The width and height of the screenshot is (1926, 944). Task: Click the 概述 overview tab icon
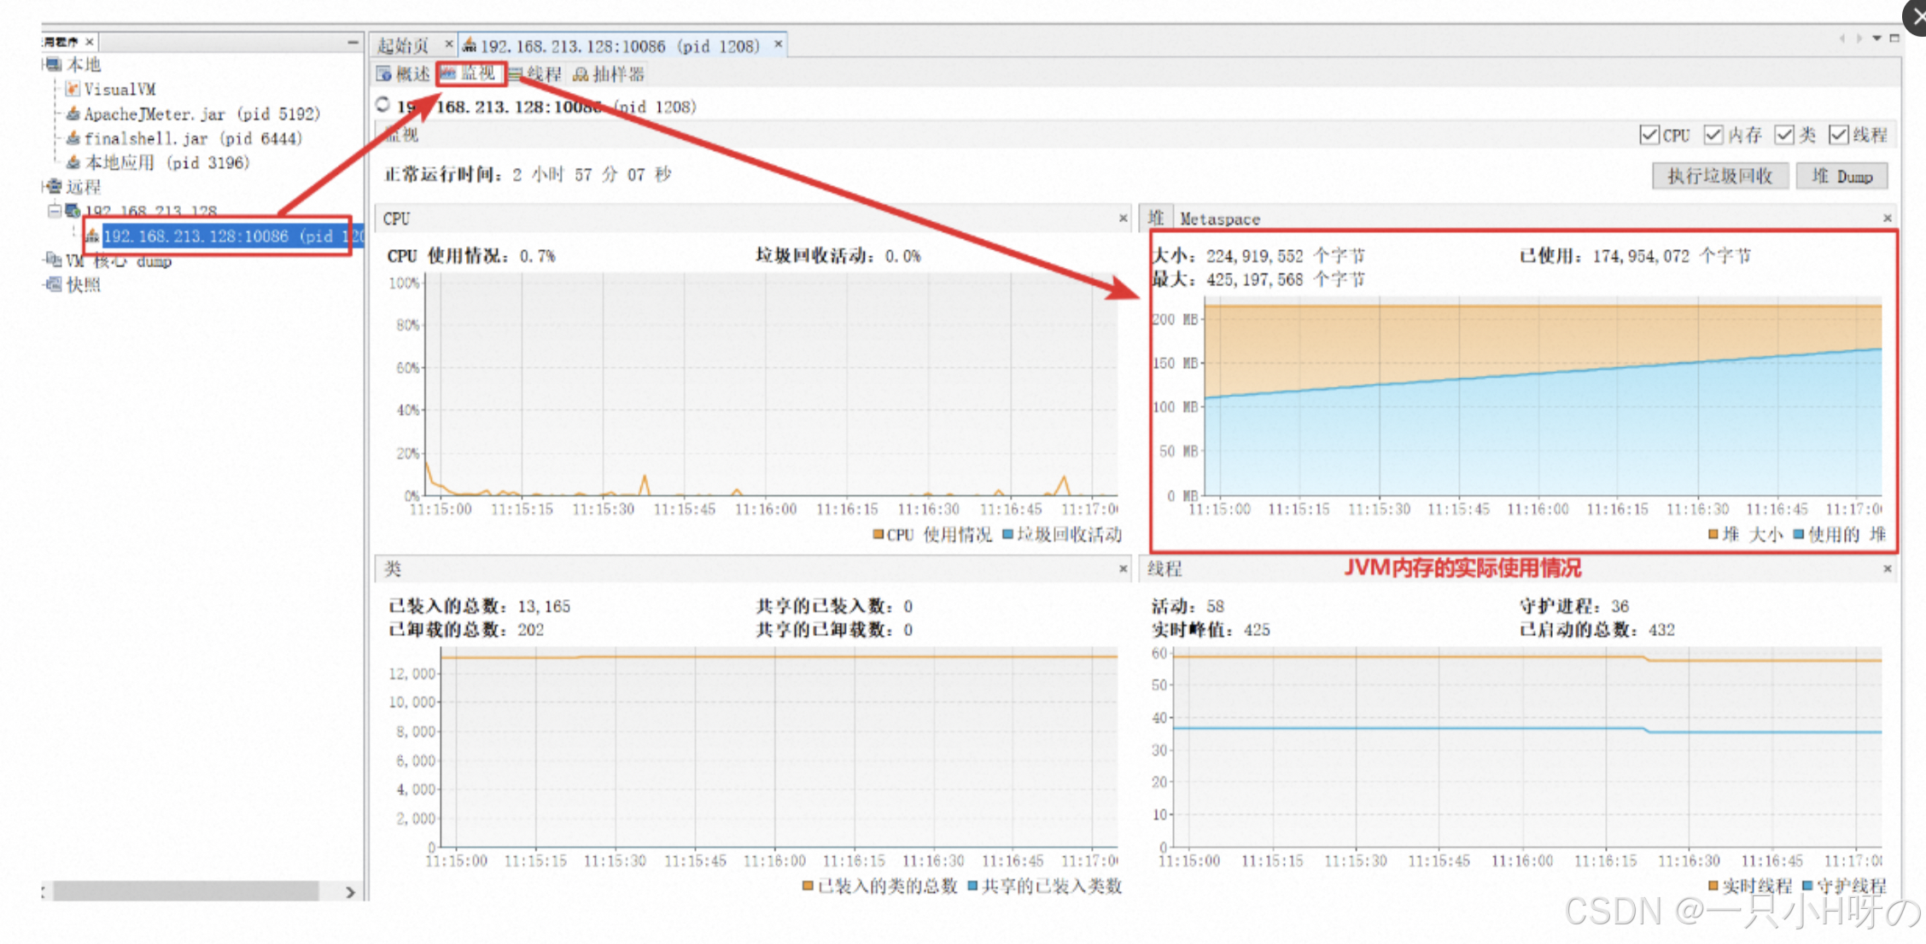[384, 75]
